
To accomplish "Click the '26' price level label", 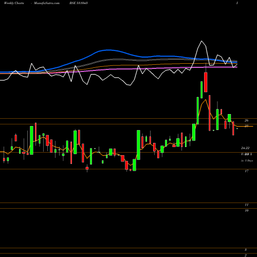I will (x=247, y=121).
